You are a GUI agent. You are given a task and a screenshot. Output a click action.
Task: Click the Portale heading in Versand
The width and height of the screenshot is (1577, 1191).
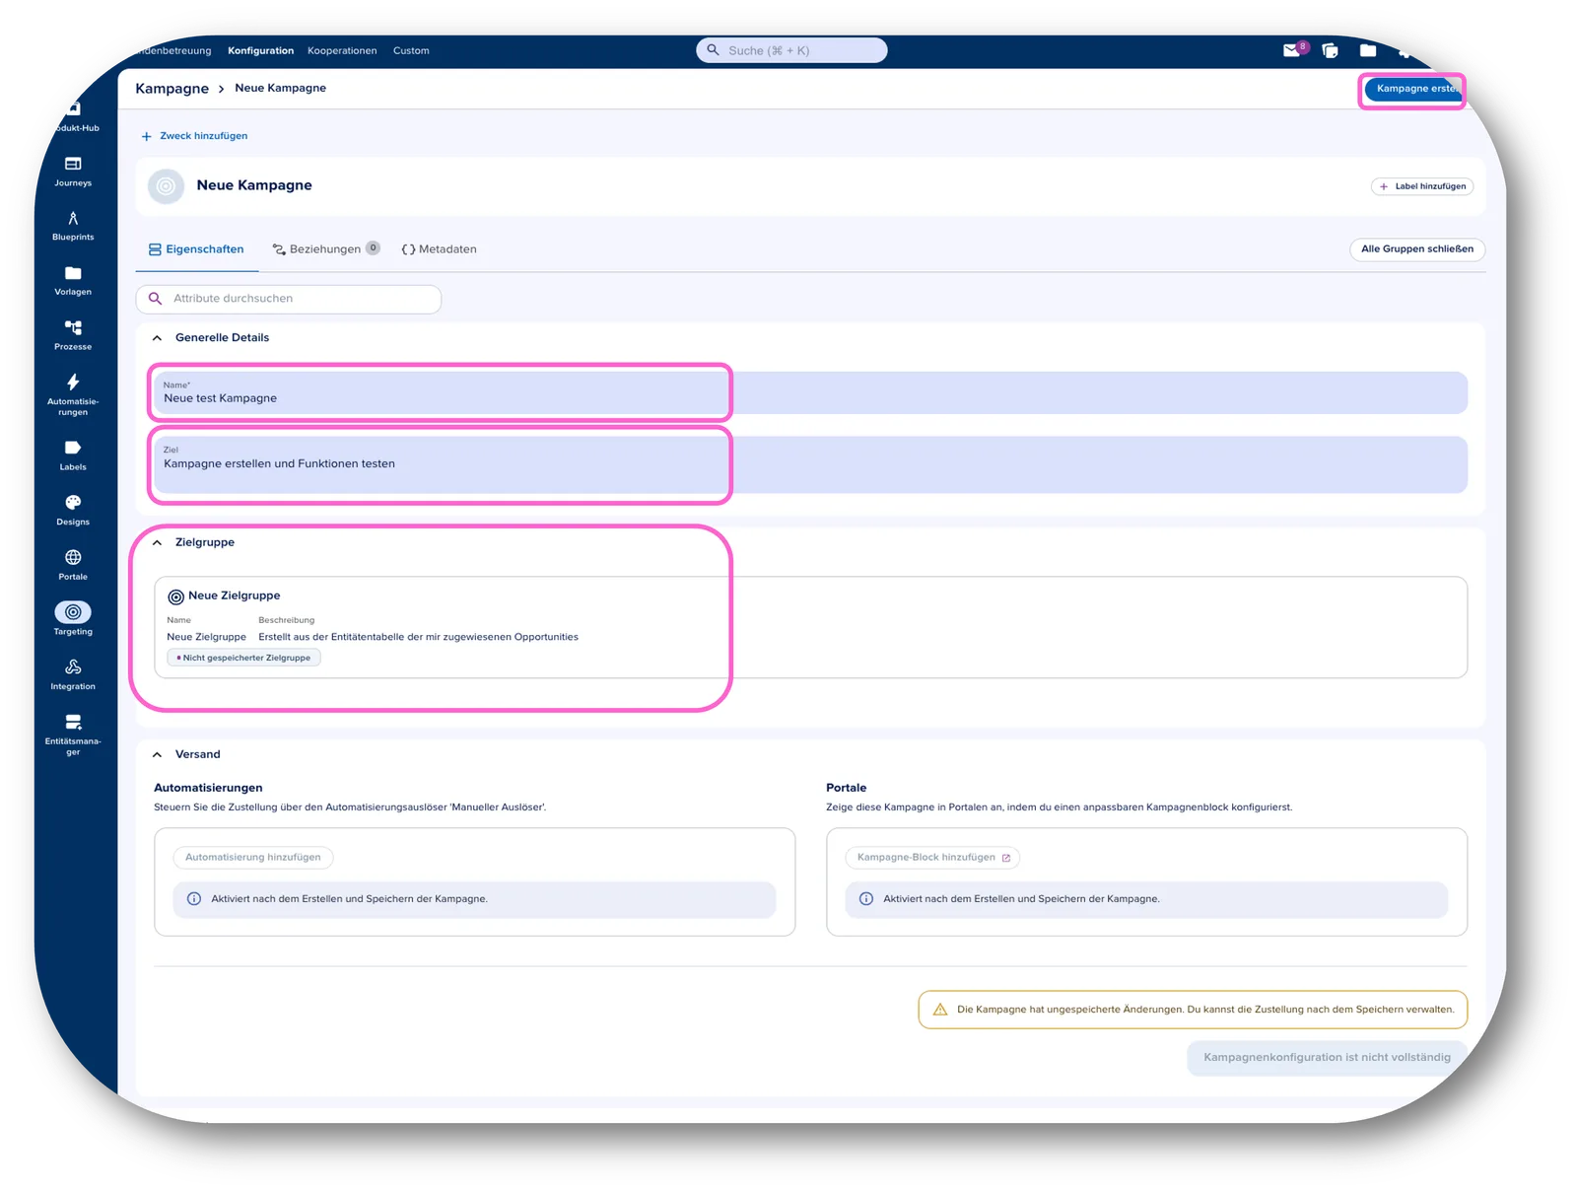click(x=847, y=788)
